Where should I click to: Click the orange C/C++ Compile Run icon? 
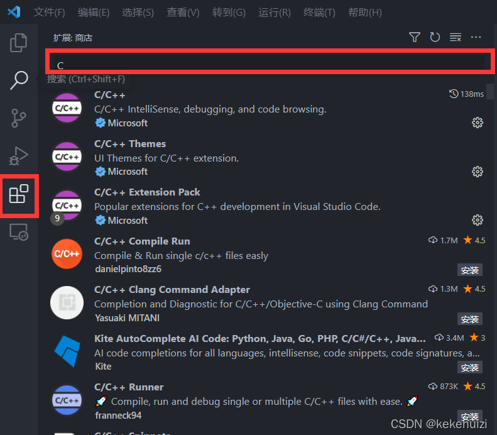67,254
